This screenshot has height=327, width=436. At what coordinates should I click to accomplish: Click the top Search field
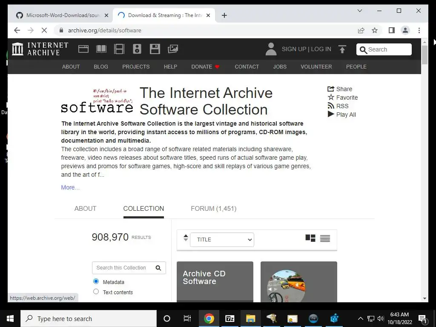pyautogui.click(x=384, y=49)
